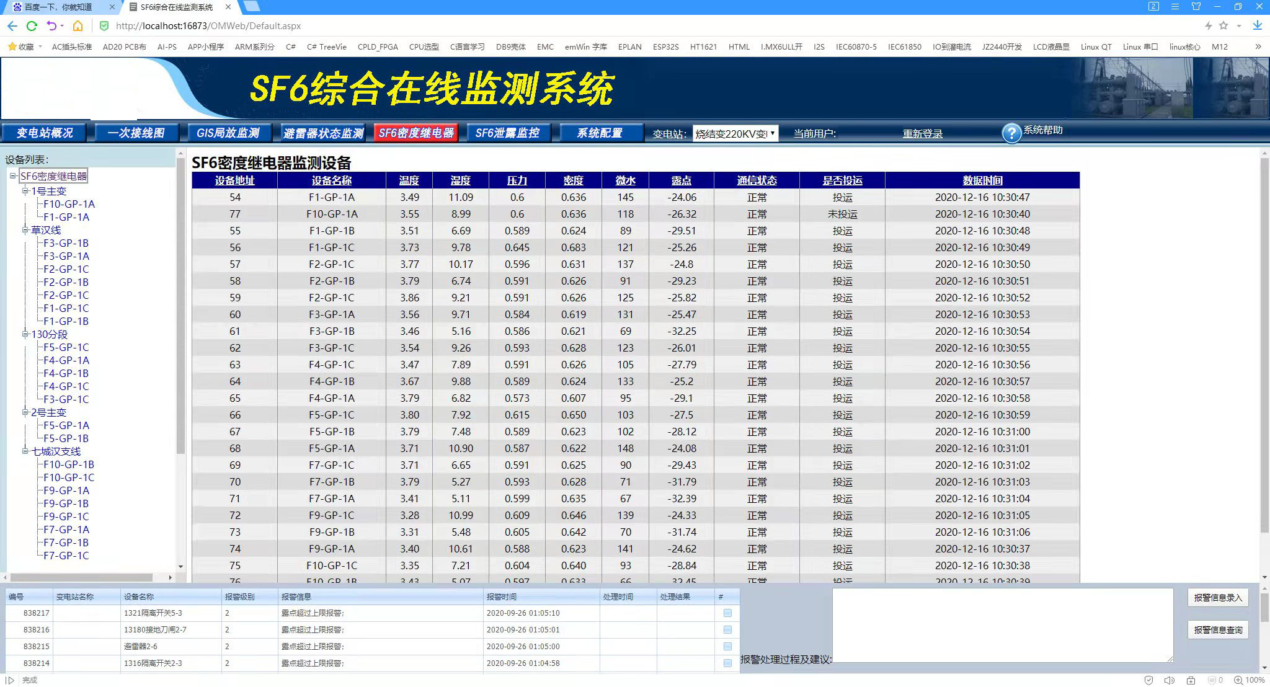Sort by the 数据时间 column header
This screenshot has width=1270, height=687.
click(x=982, y=180)
